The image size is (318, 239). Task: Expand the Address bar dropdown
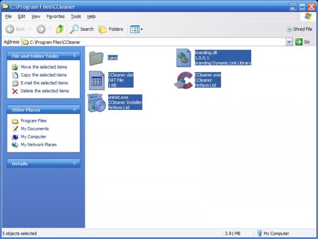[289, 42]
